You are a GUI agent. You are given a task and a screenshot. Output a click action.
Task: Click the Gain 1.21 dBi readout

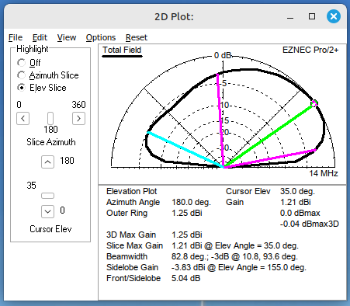coord(269,202)
